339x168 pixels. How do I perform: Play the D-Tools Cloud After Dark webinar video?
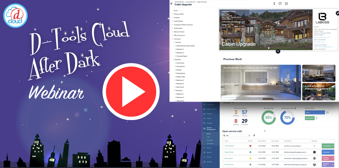pos(131,92)
